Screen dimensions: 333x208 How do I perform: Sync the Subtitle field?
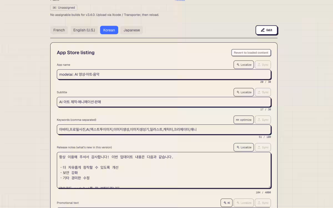[263, 92]
